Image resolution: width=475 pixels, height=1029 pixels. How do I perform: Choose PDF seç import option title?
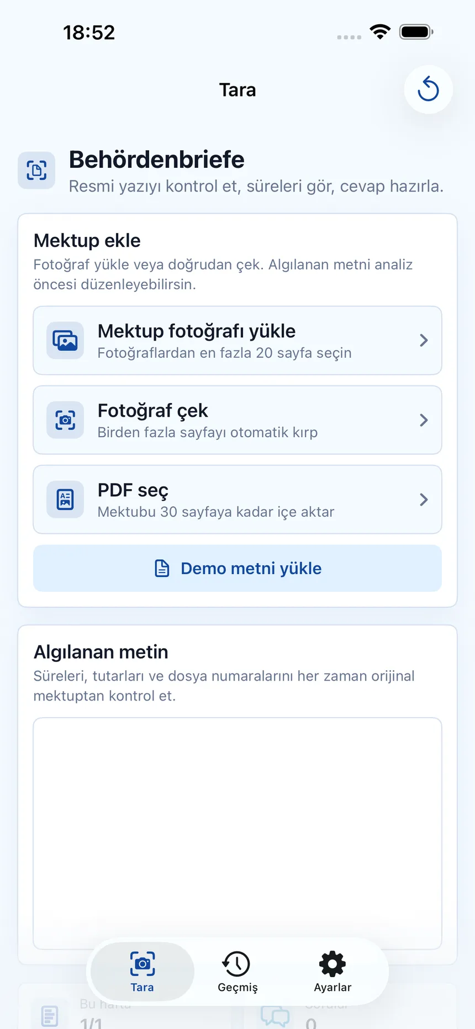[133, 490]
